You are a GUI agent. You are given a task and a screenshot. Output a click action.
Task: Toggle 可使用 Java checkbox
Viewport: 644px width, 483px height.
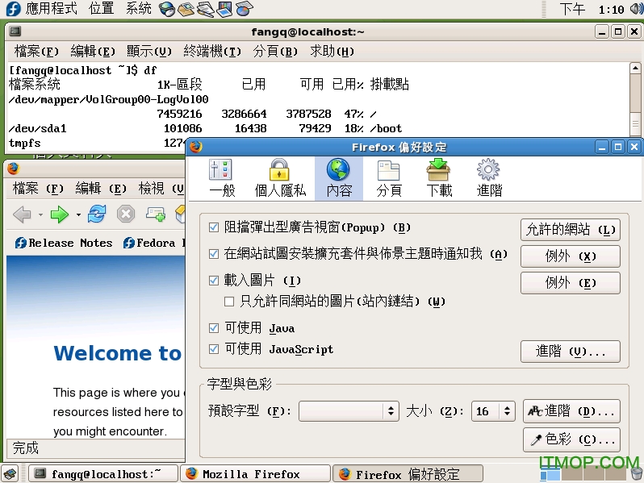(x=214, y=328)
